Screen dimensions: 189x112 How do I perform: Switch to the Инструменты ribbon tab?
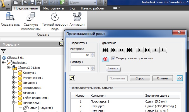(54, 8)
